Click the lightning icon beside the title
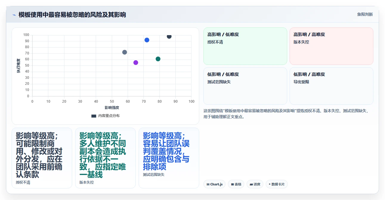The height and width of the screenshot is (200, 385). 14,15
